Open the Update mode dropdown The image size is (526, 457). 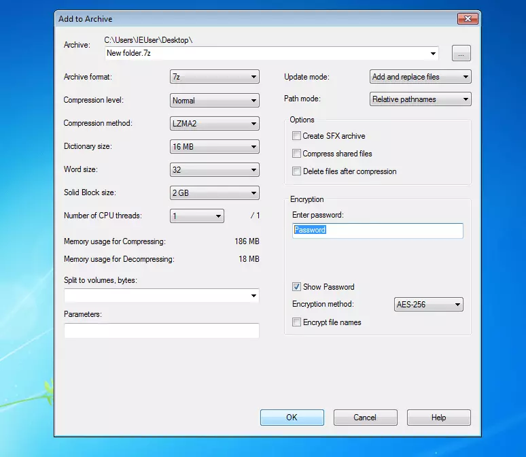[x=420, y=78]
